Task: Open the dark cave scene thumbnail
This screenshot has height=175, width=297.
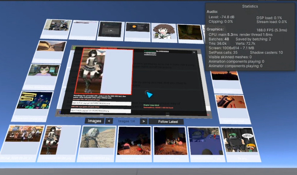Action: (x=190, y=34)
